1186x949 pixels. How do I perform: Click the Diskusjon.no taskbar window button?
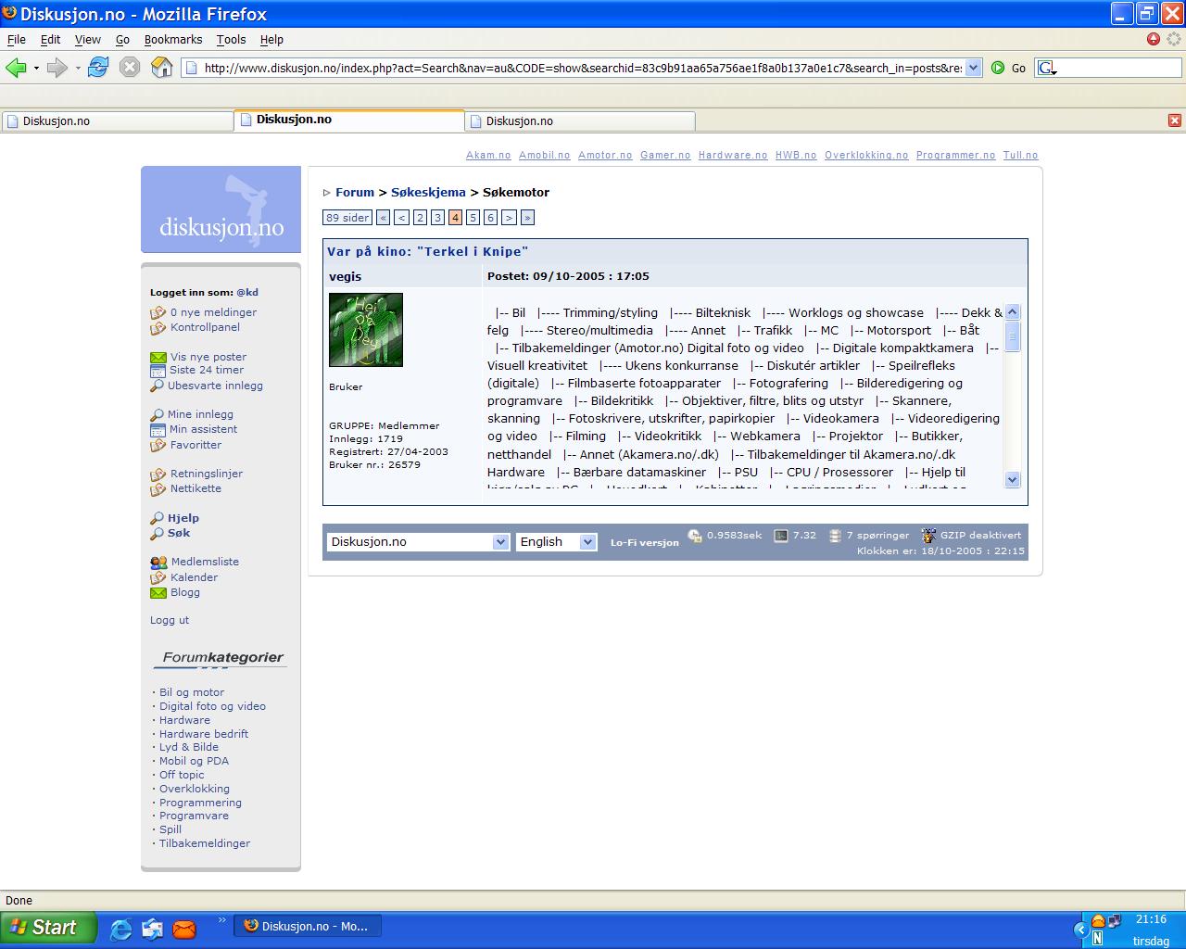[307, 927]
